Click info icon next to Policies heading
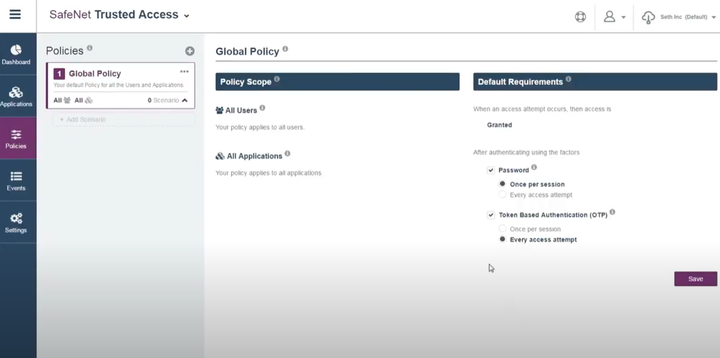This screenshot has height=358, width=720. (90, 48)
